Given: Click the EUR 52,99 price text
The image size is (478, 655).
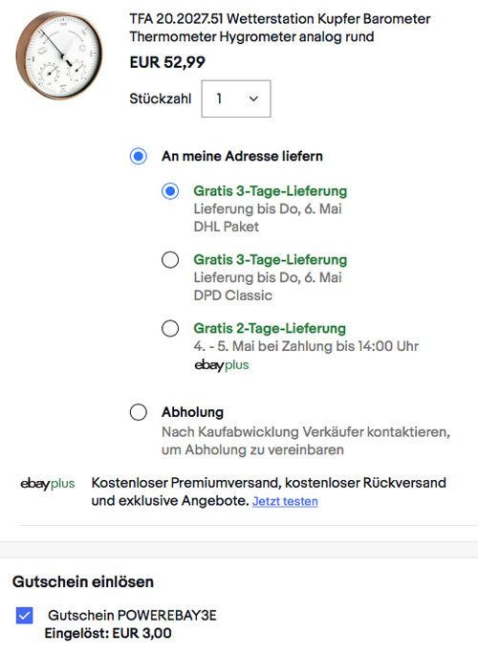Looking at the screenshot, I should click(x=167, y=62).
